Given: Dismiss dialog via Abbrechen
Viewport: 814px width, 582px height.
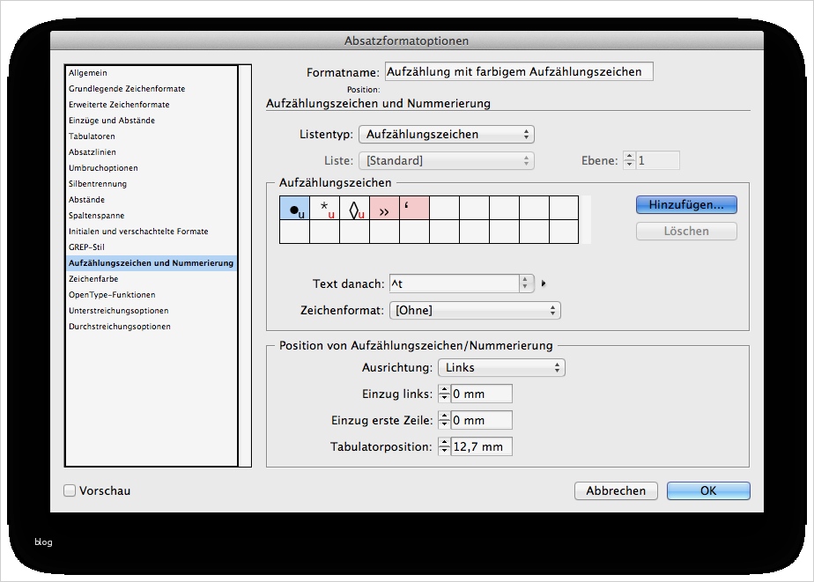Looking at the screenshot, I should point(616,490).
